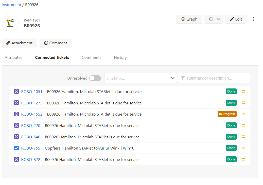Image resolution: width=263 pixels, height=185 pixels.
Task: Open the Jira filter dropdown
Action: (x=141, y=78)
